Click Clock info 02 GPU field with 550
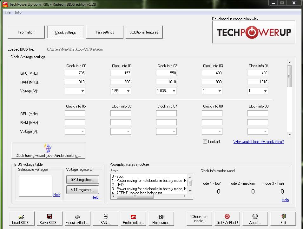The image size is (303, 229). 166,73
